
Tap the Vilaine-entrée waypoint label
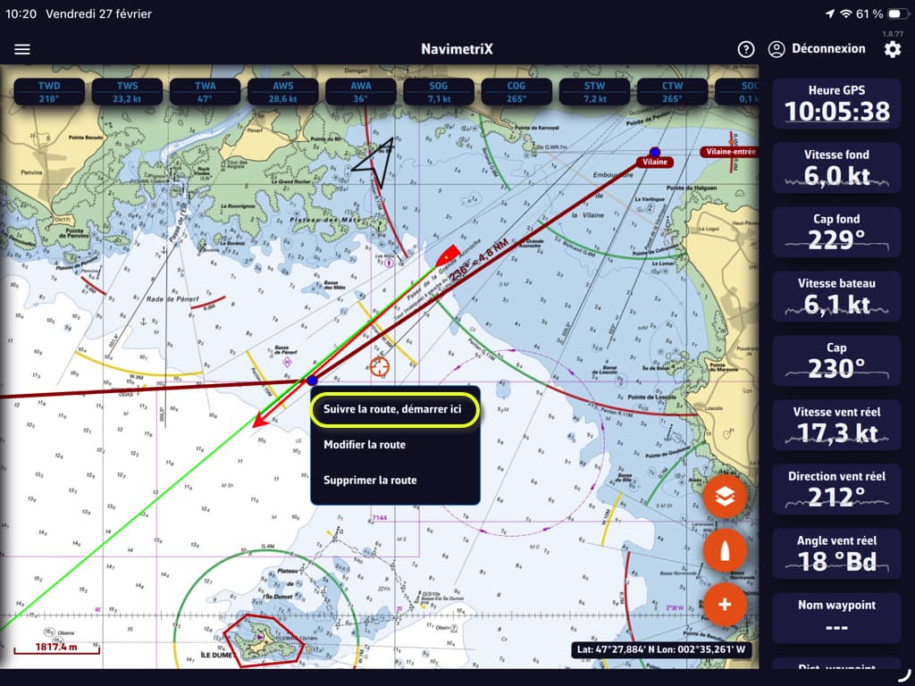[x=730, y=152]
